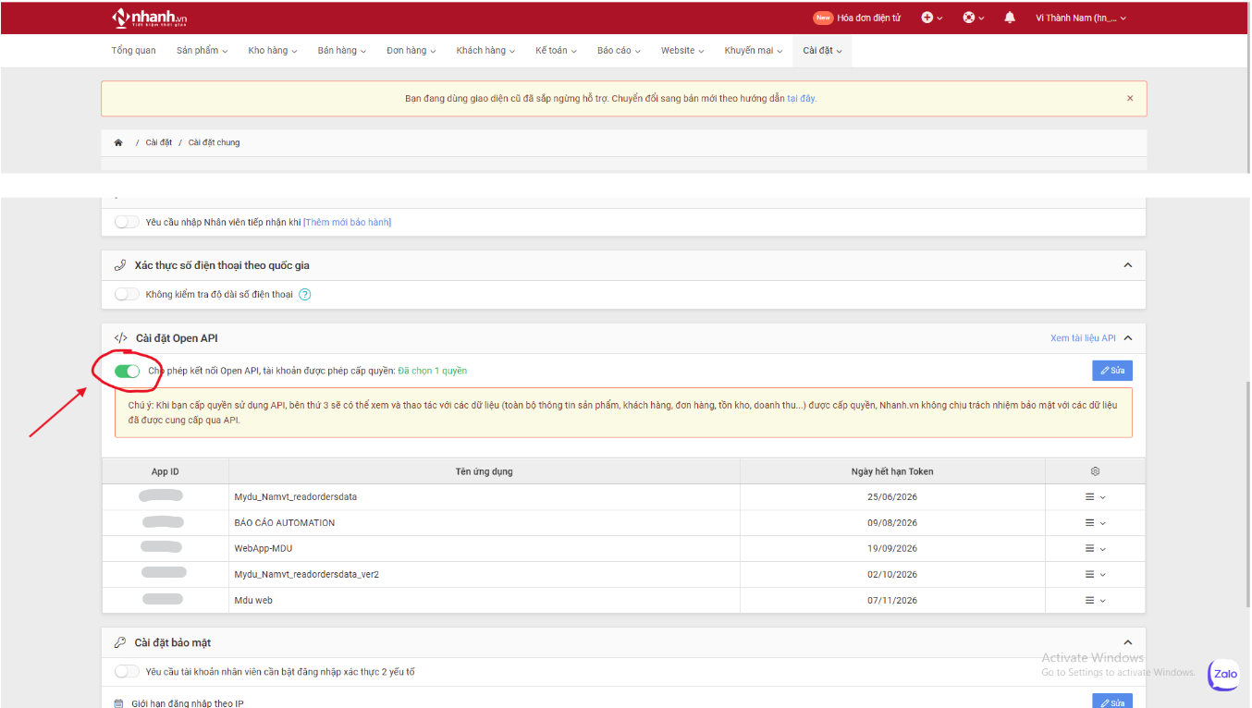Image resolution: width=1252 pixels, height=708 pixels.
Task: Close the yellow warning banner
Action: click(1130, 98)
